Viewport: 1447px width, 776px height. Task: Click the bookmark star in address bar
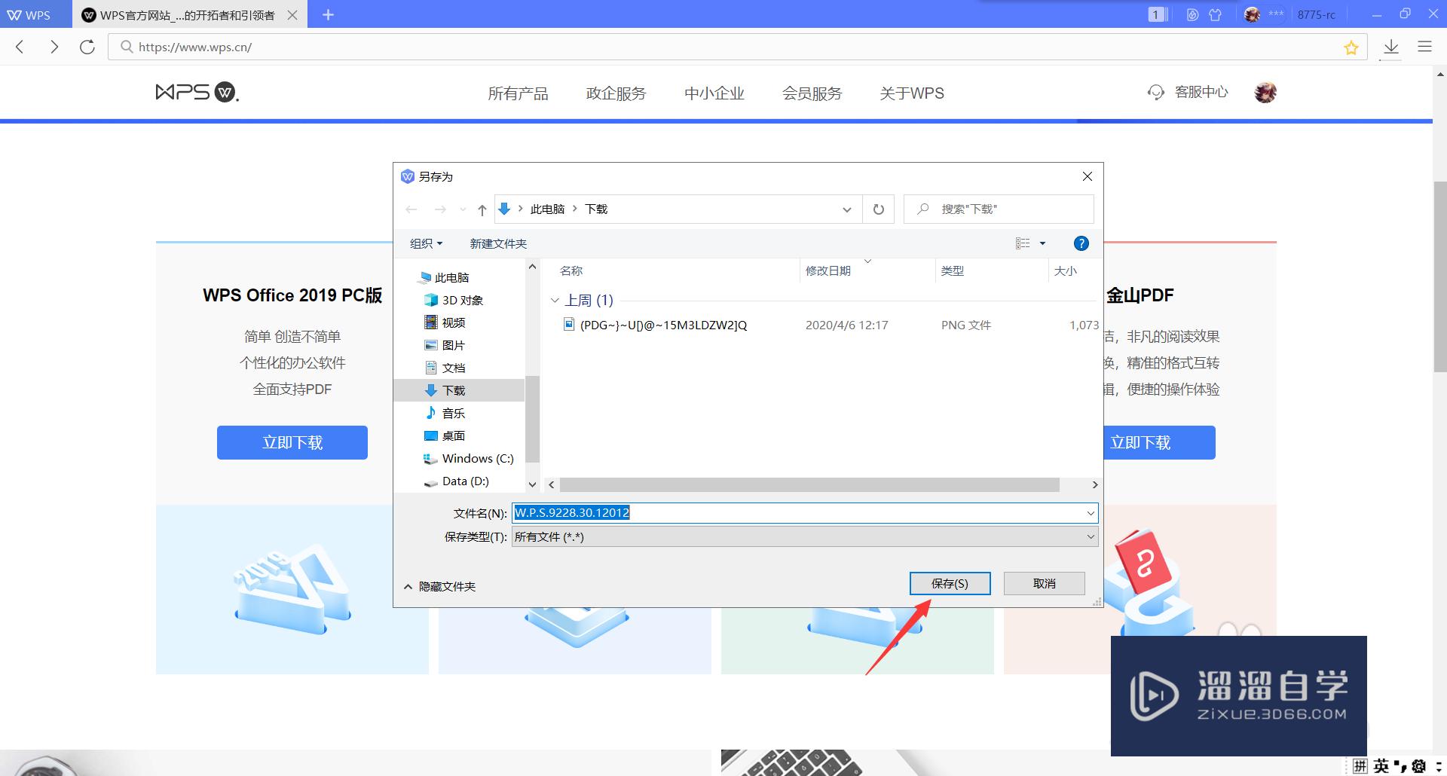click(x=1351, y=47)
